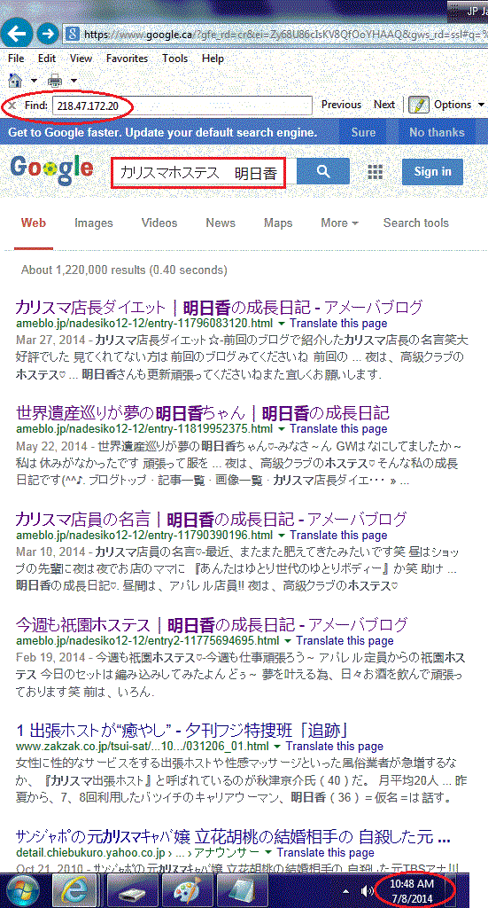Open the Google apps grid icon

pos(376,171)
